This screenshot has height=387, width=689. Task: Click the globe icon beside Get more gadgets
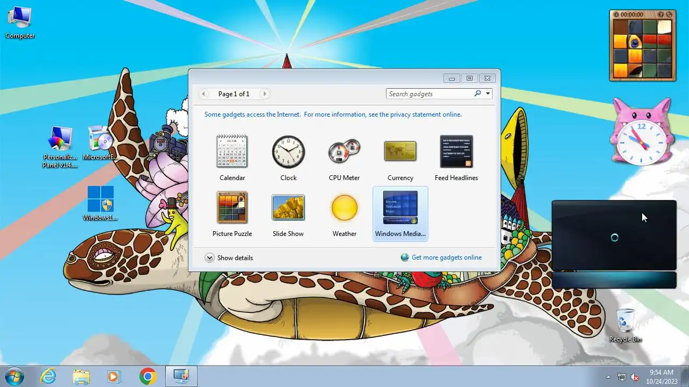pyautogui.click(x=405, y=257)
